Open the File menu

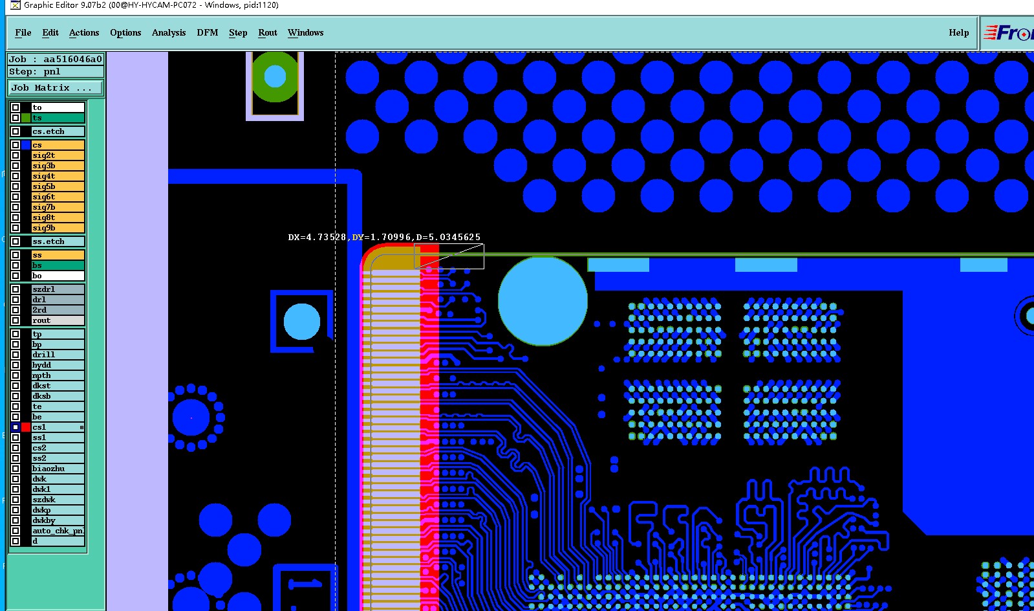click(23, 32)
